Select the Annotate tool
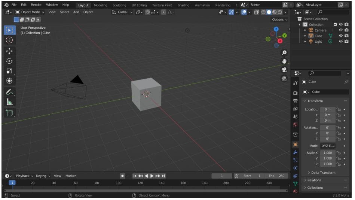 point(9,92)
